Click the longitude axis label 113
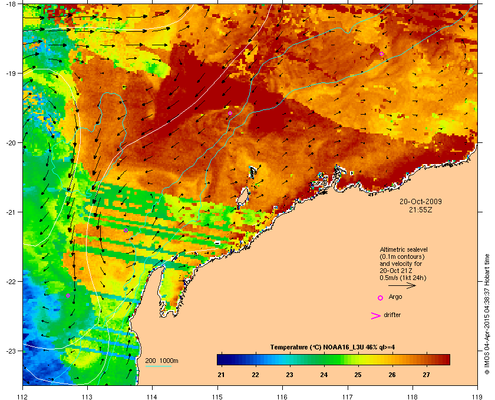The width and height of the screenshot is (495, 400). pyautogui.click(x=87, y=396)
